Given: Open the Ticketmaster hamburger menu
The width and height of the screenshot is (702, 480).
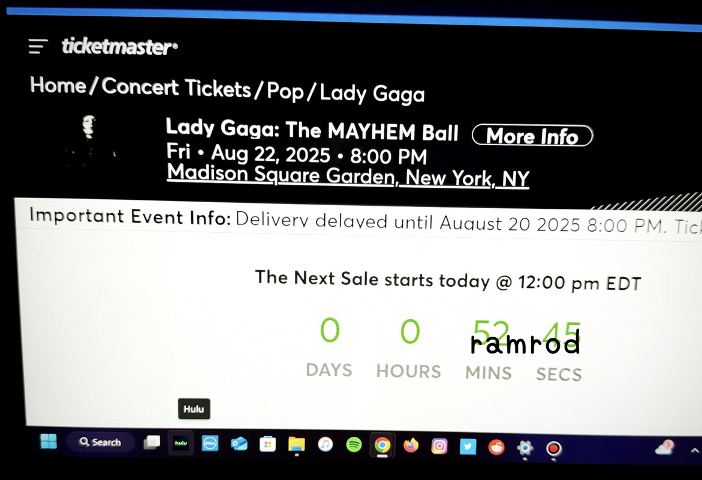Looking at the screenshot, I should (x=38, y=46).
